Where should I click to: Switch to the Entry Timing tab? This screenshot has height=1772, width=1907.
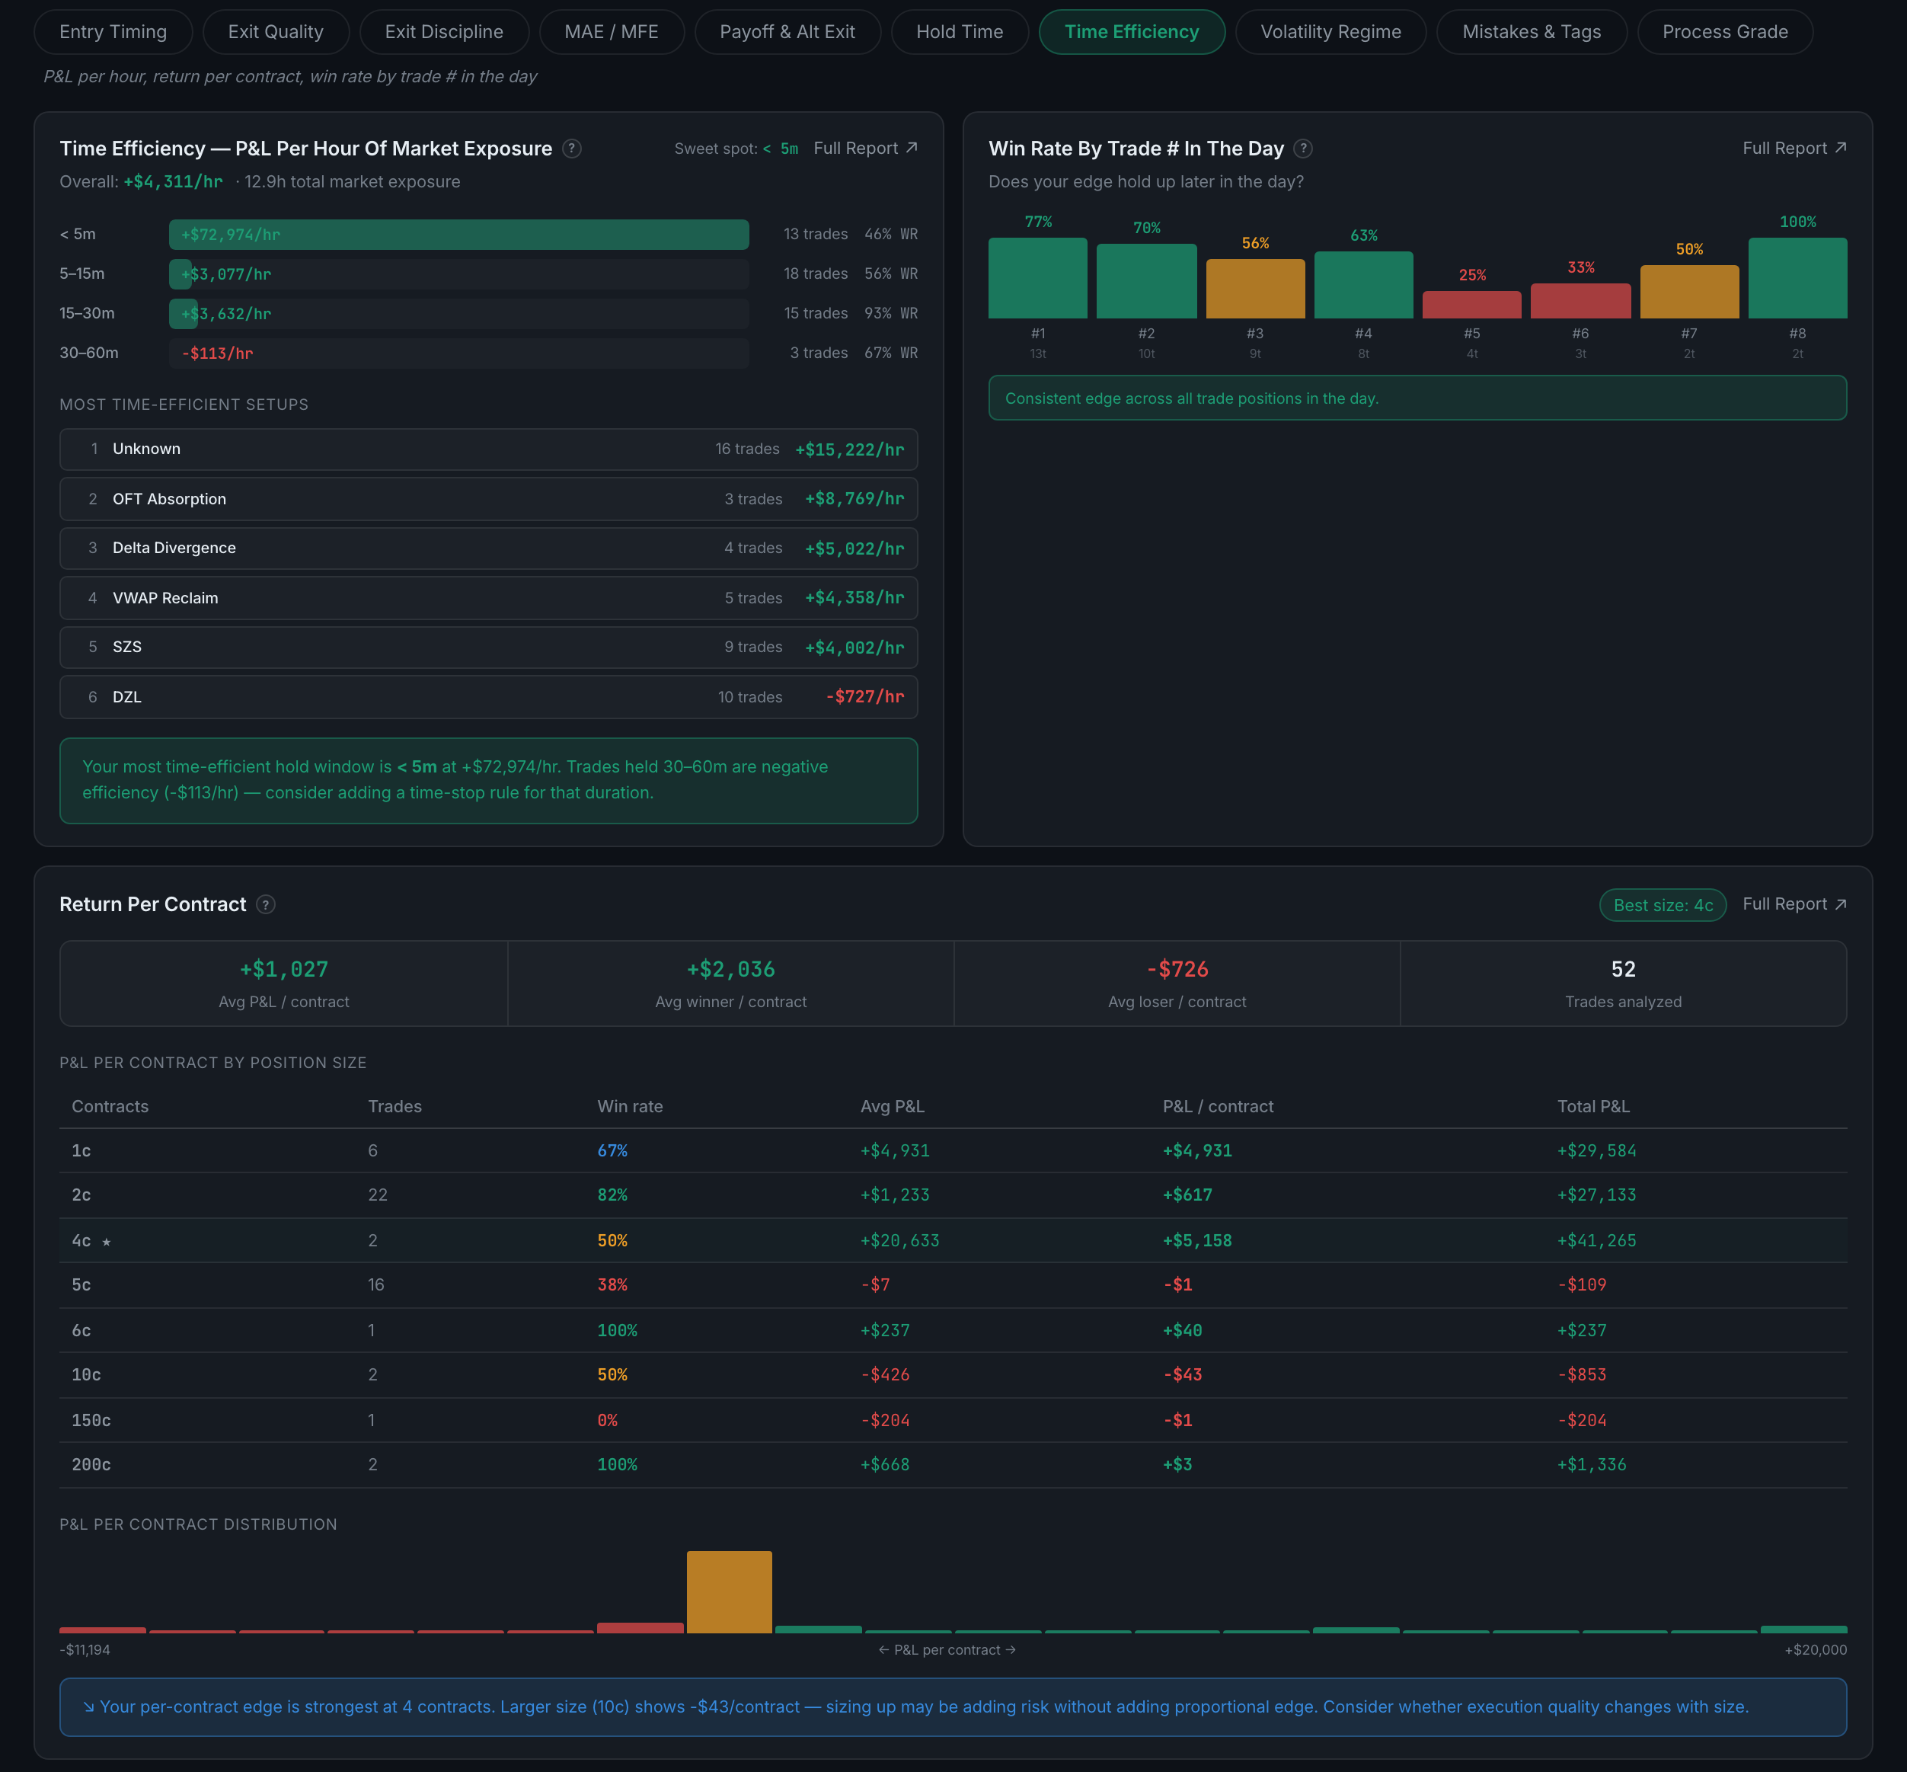pyautogui.click(x=113, y=32)
